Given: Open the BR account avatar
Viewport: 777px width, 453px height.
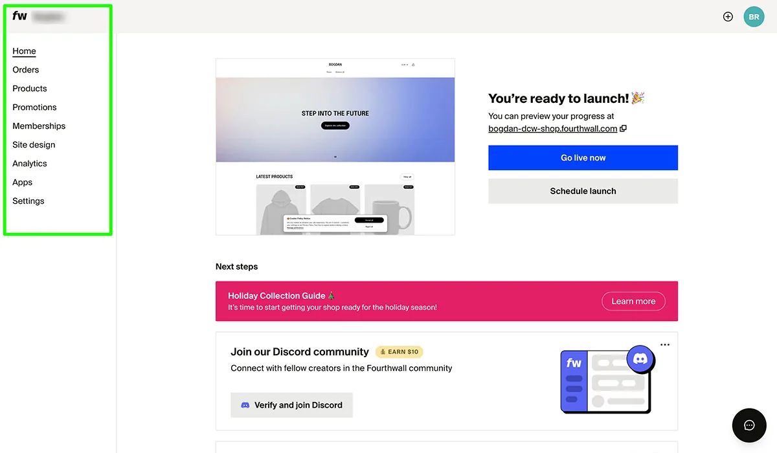Looking at the screenshot, I should coord(753,16).
